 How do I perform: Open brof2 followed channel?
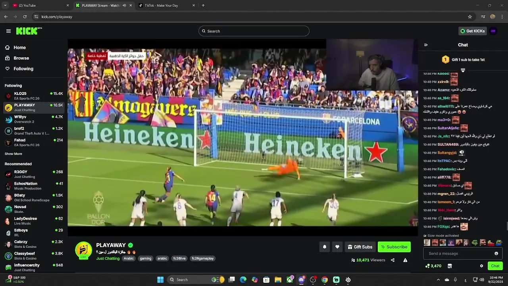34,131
